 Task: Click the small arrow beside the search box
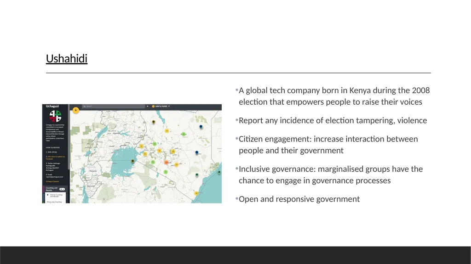[x=148, y=106]
